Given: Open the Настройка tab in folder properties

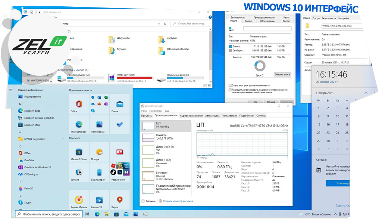Looking at the screenshot, I should [x=344, y=18].
